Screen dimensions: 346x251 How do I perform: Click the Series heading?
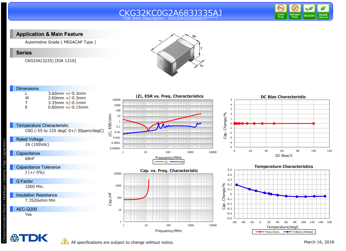[24, 53]
